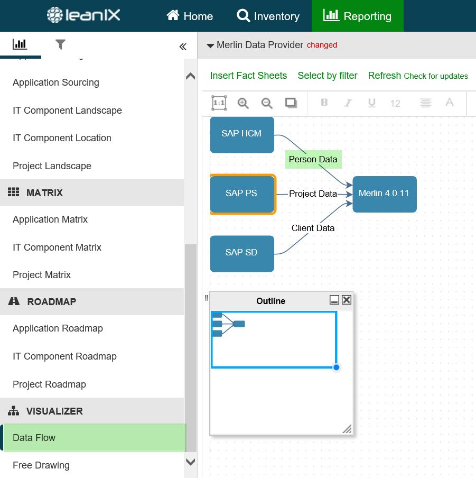Open Project Landscape report
476x478 pixels.
point(52,166)
